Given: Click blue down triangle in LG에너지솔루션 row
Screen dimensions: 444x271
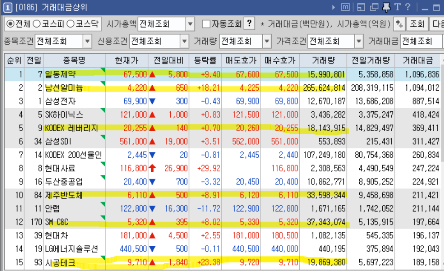Looking at the screenshot, I should [152, 249].
